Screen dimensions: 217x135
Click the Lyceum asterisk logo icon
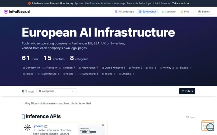(27, 127)
